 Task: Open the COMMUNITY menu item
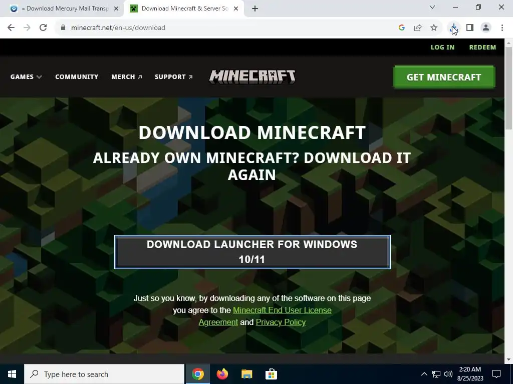coord(77,76)
